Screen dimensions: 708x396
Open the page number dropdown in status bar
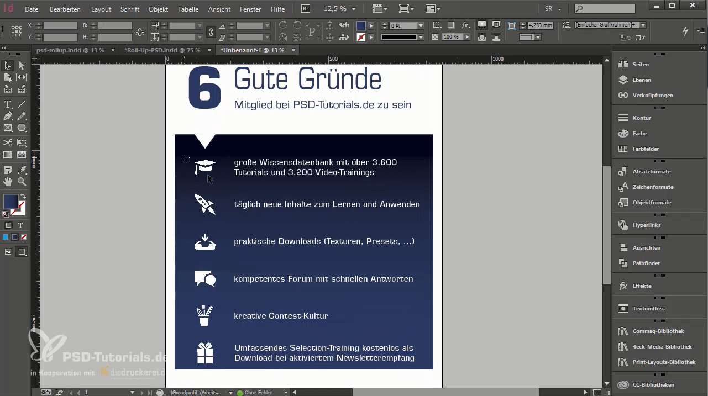coord(132,392)
